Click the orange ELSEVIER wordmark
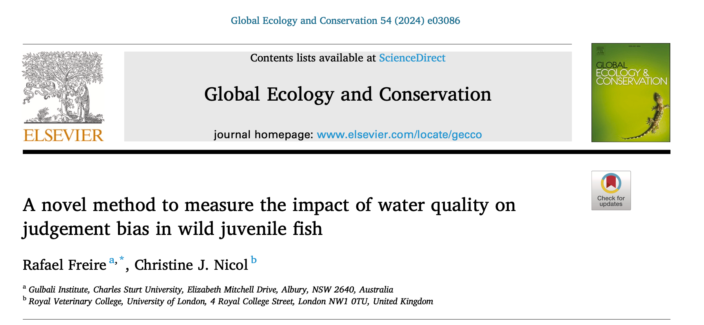704x325 pixels. coord(64,135)
